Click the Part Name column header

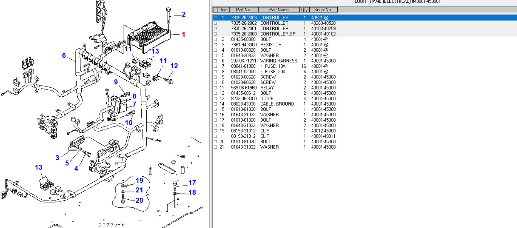pos(279,10)
